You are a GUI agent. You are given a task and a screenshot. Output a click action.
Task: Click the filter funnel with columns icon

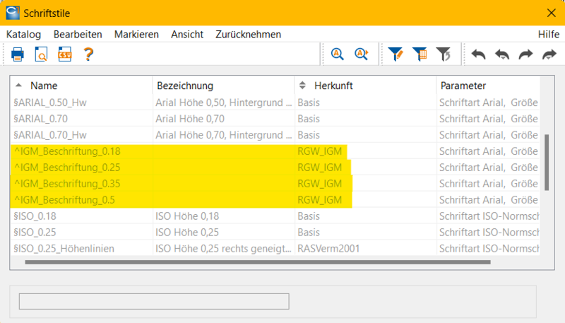point(420,54)
